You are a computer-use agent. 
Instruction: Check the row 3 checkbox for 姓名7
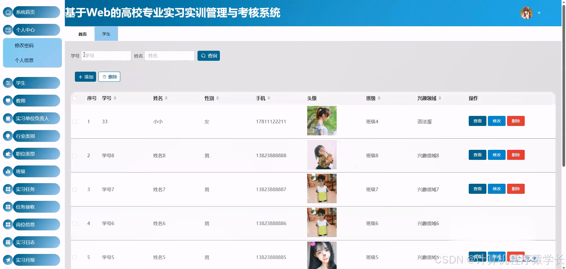pyautogui.click(x=75, y=190)
